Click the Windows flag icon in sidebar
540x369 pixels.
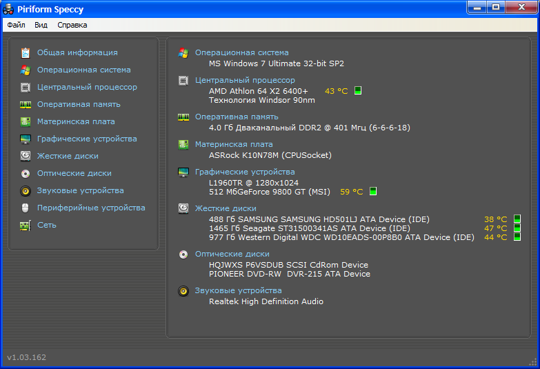pyautogui.click(x=26, y=70)
